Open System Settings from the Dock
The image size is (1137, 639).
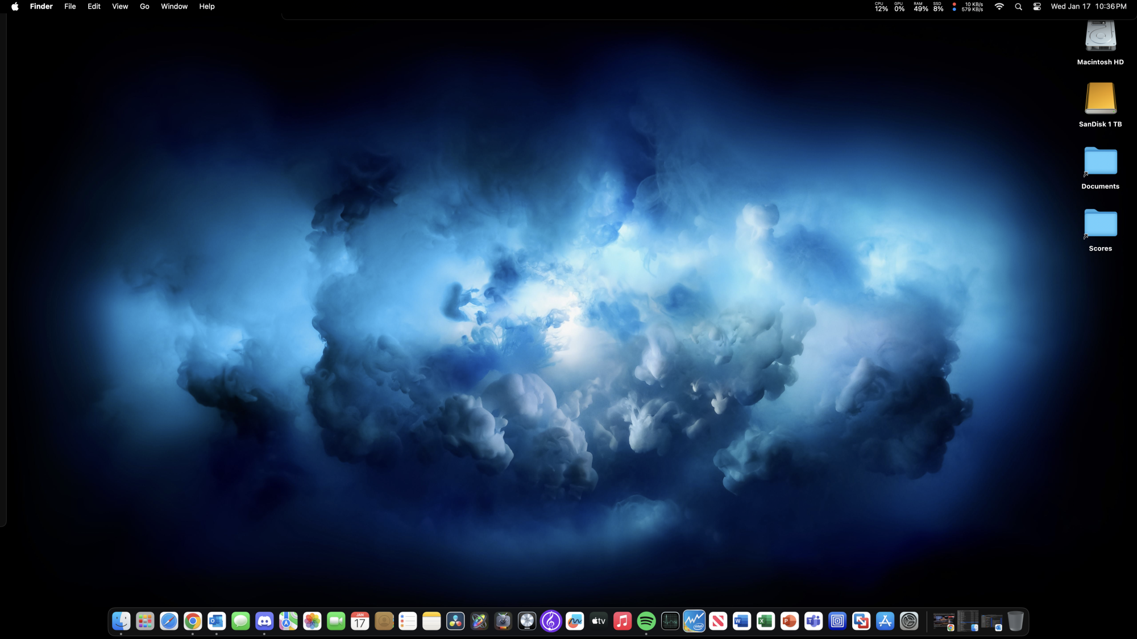(x=909, y=621)
